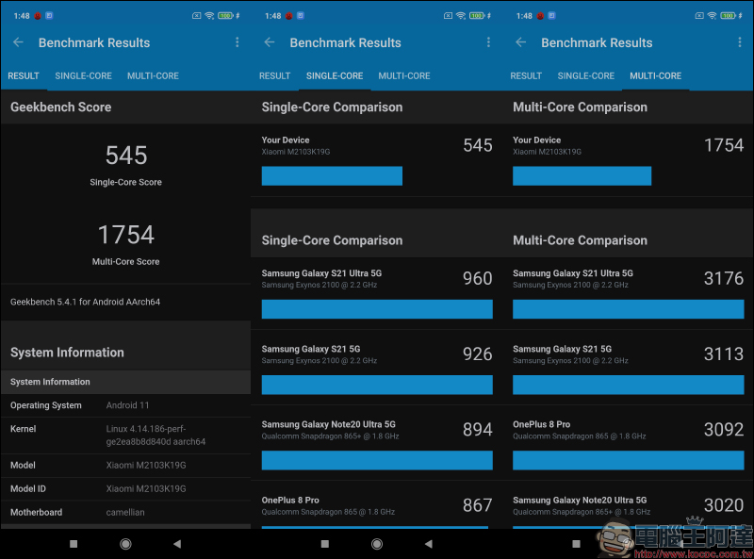Tap the recent apps square in middle nav bar
Screen dimensions: 754x559
tap(325, 544)
